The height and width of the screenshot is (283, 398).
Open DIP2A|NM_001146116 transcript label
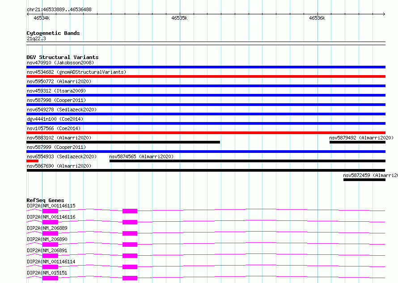pos(51,217)
